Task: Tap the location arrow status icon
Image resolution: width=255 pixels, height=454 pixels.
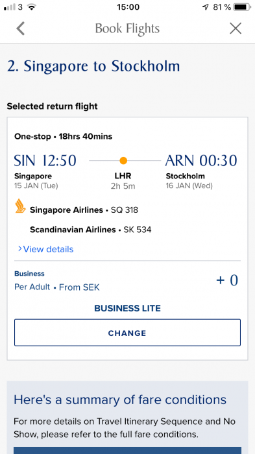Action: [x=205, y=7]
